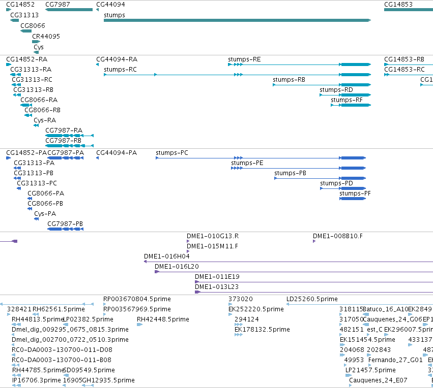Click the CG14852 gene label
This screenshot has width=433, height=388.
20,5
